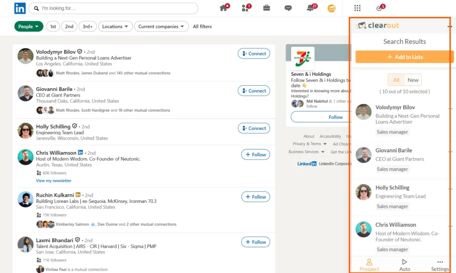456x273 pixels.
Task: Select the All tab in Clearout results
Action: coord(396,80)
